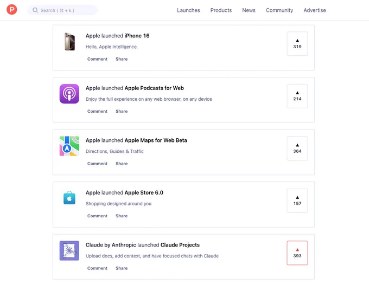Share Apple Podcasts for Web
The height and width of the screenshot is (285, 369).
(122, 112)
